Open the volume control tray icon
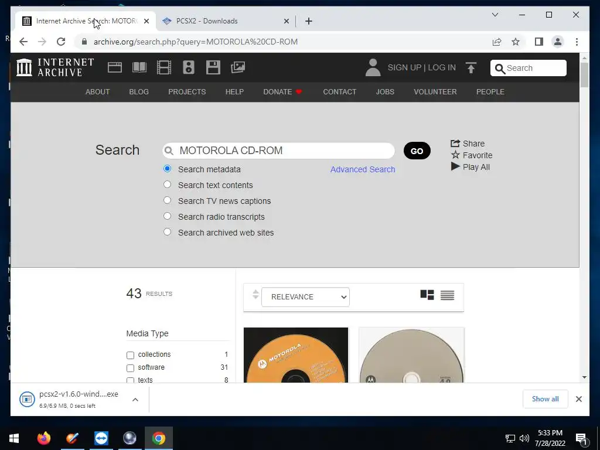The width and height of the screenshot is (600, 450). click(x=524, y=438)
